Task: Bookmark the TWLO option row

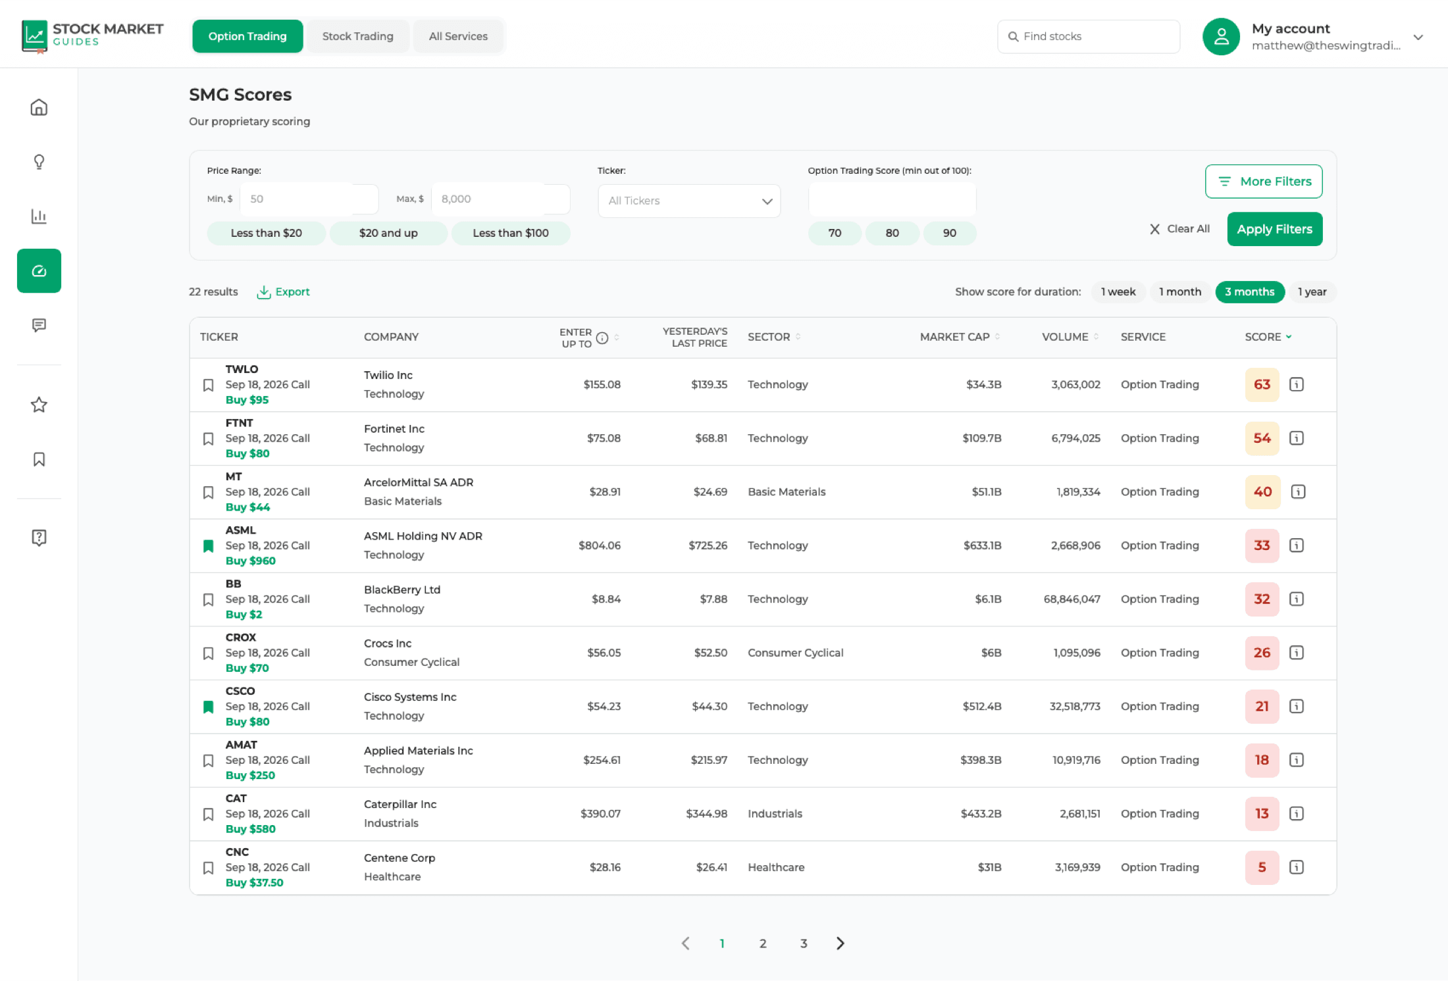Action: click(x=208, y=385)
